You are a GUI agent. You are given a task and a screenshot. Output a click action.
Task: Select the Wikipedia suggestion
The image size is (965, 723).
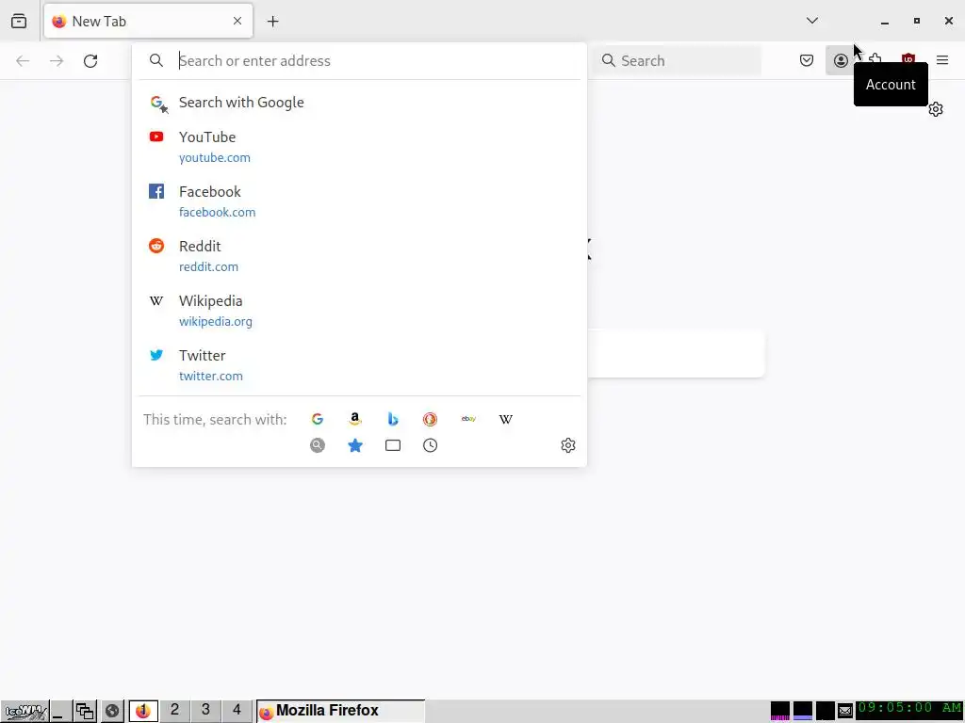359,311
